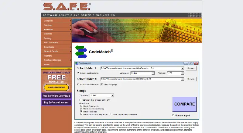Screen dimensions: 243x133
Task: Click the large COMPARE button
Action: 184,104
